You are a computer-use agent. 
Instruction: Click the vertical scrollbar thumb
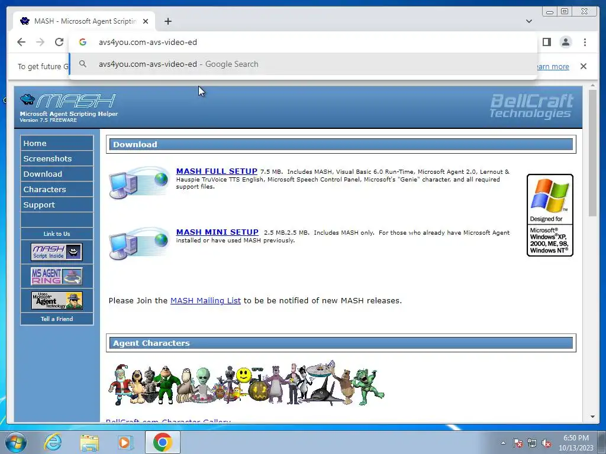click(x=593, y=153)
